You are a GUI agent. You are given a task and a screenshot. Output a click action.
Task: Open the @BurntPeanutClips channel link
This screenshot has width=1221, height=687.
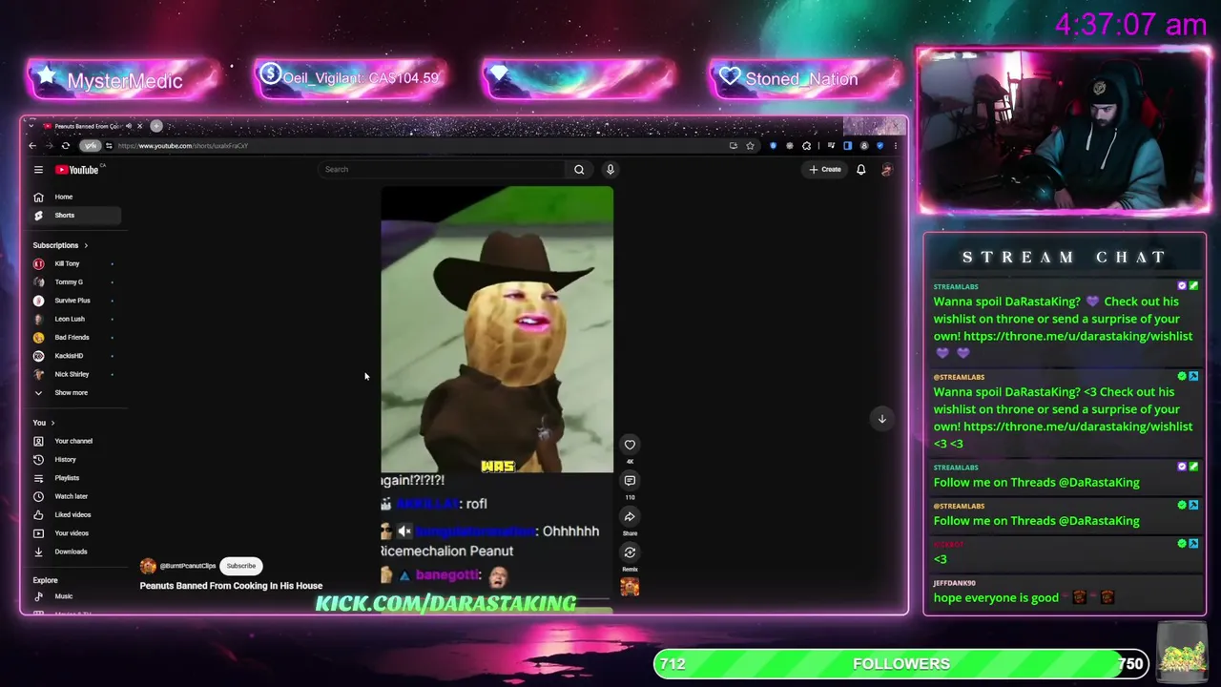[188, 566]
